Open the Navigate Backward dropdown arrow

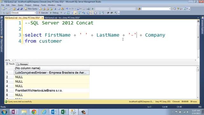(x=81, y=9)
